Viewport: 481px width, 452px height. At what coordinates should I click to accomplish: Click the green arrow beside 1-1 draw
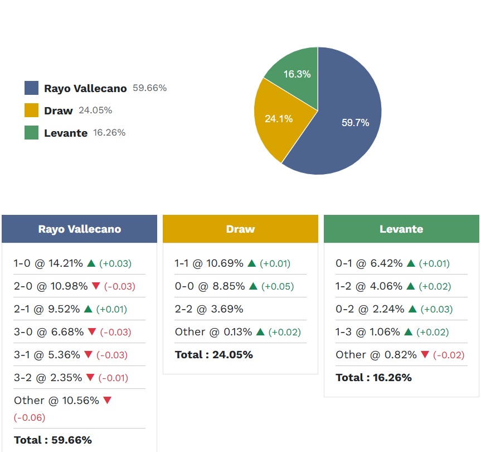[x=251, y=263]
